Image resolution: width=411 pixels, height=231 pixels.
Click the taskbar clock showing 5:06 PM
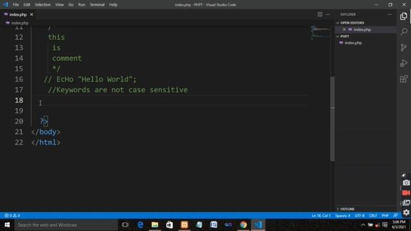pos(398,225)
